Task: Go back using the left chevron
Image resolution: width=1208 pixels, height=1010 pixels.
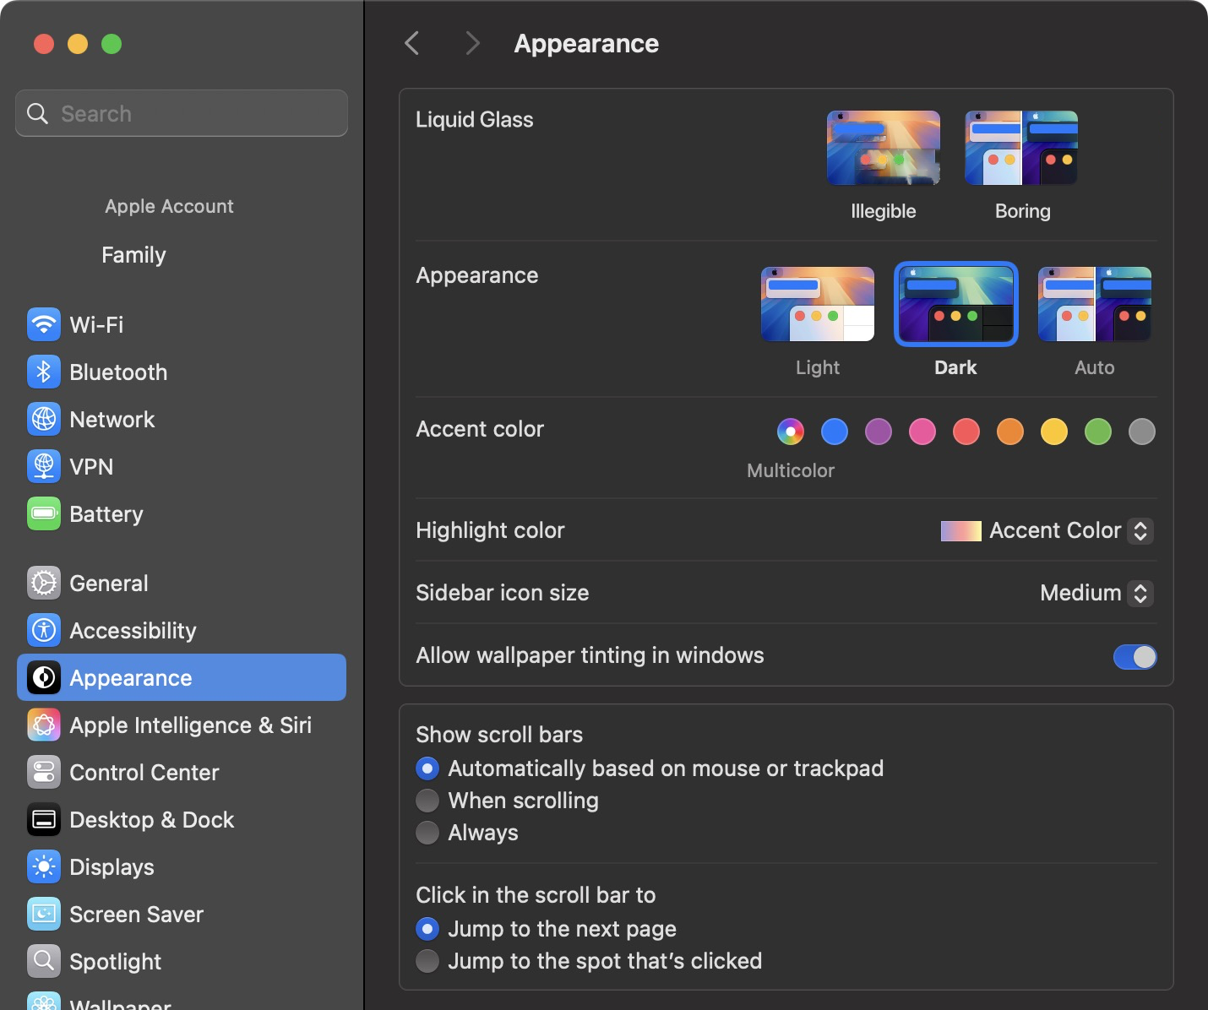Action: point(412,44)
